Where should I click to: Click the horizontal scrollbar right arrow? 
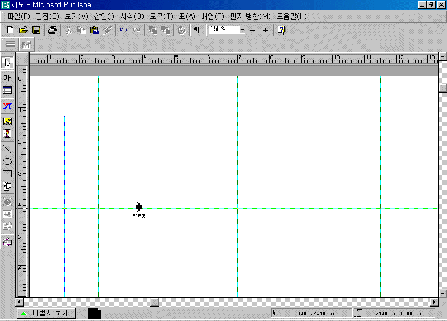434,301
